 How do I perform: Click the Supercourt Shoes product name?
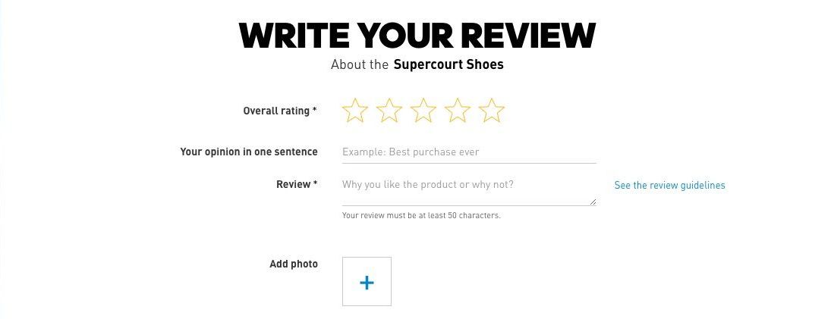(448, 64)
